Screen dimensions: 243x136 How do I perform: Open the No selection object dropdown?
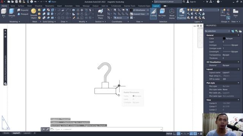(x=217, y=31)
